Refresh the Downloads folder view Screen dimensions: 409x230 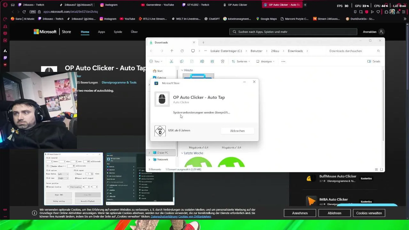point(182,51)
